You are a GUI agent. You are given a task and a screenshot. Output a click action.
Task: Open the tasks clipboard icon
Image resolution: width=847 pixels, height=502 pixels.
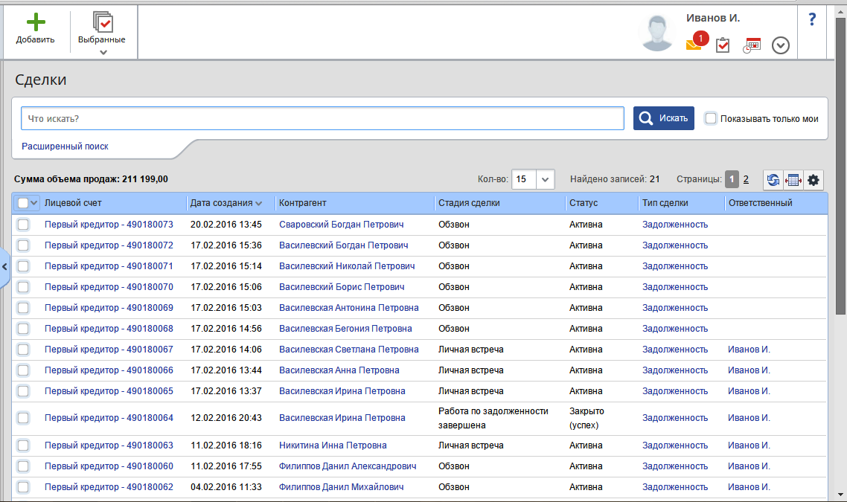[x=723, y=45]
